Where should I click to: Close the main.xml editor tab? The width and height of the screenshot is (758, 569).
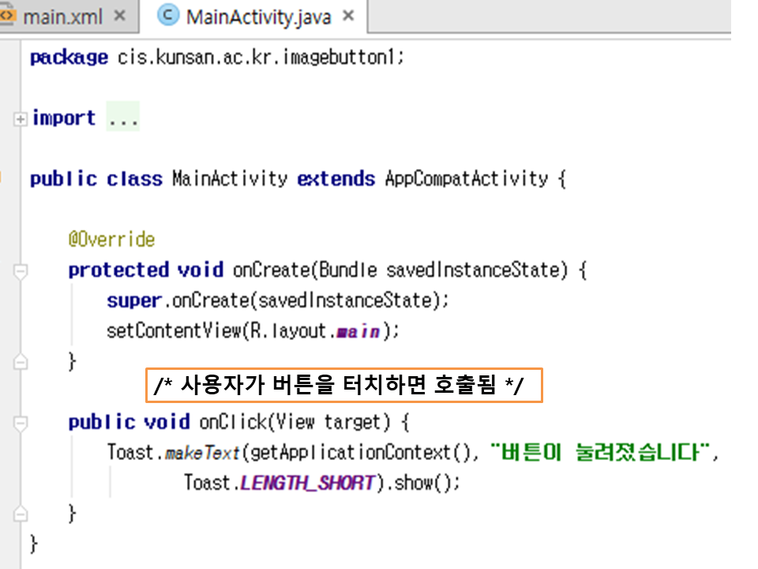pos(119,16)
